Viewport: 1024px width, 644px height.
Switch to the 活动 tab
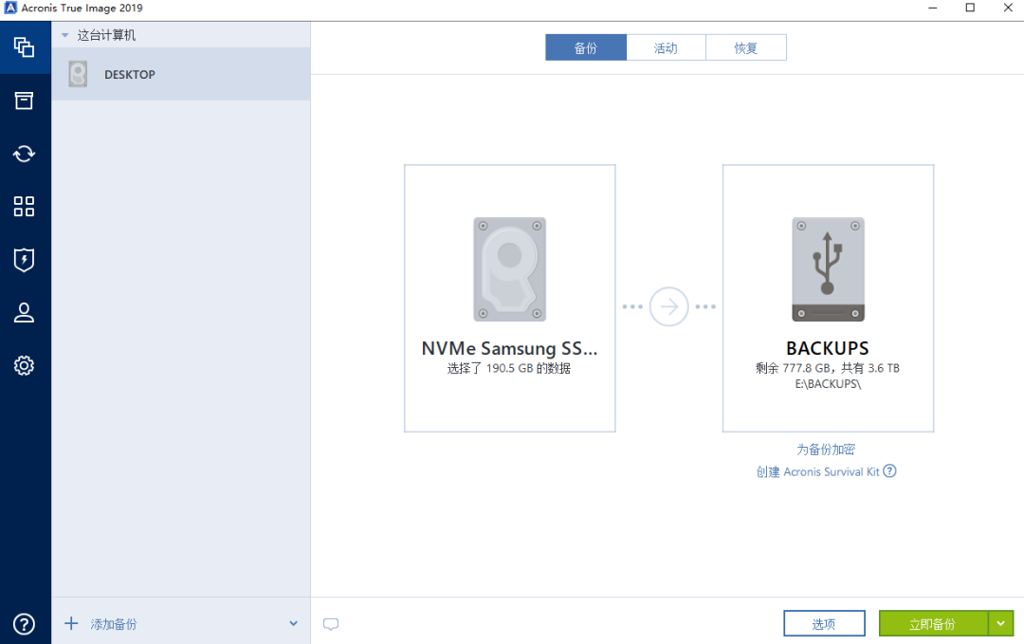pos(667,47)
